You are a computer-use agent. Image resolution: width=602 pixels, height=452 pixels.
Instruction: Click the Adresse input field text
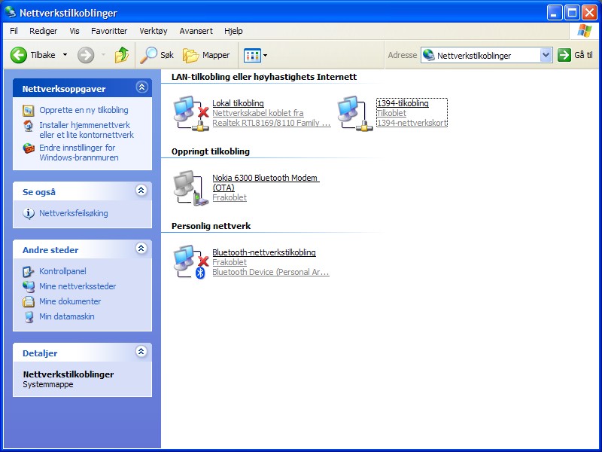tap(474, 55)
